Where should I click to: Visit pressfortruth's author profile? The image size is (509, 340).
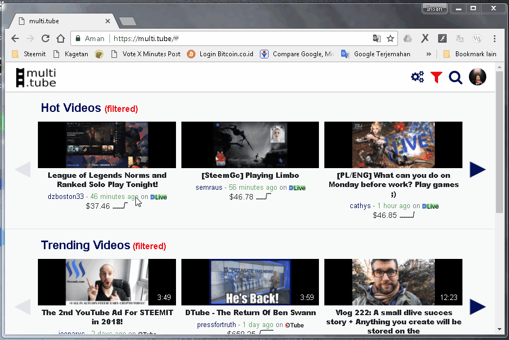pyautogui.click(x=217, y=325)
